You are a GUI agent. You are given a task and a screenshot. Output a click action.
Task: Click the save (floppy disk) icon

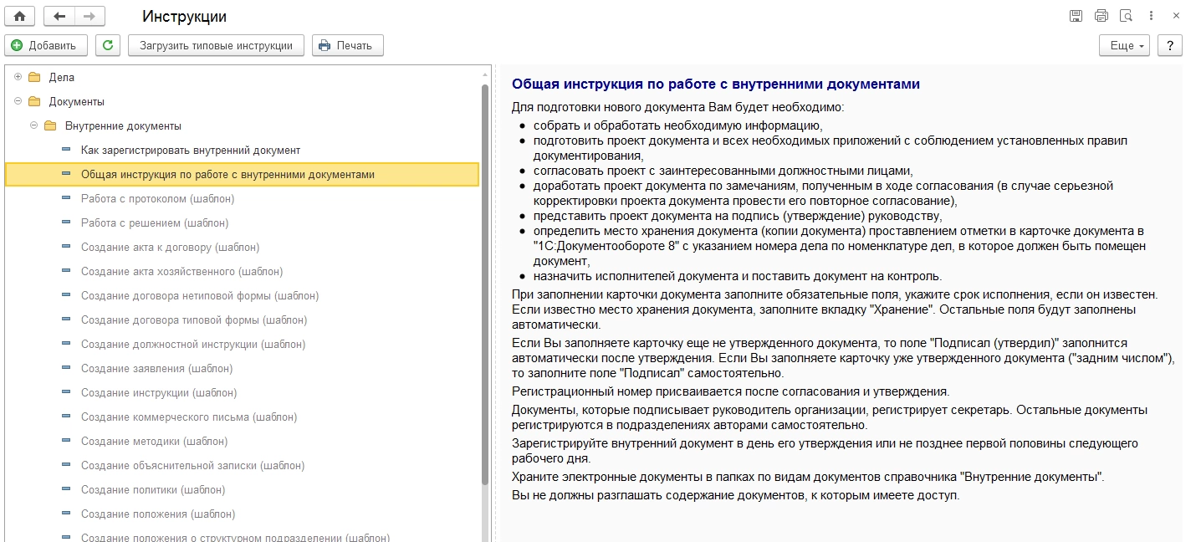(x=1076, y=16)
